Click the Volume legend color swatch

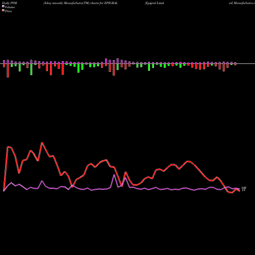pos(3,6)
